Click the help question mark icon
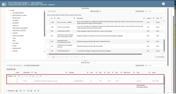The height and width of the screenshot is (94, 176). coord(163,4)
